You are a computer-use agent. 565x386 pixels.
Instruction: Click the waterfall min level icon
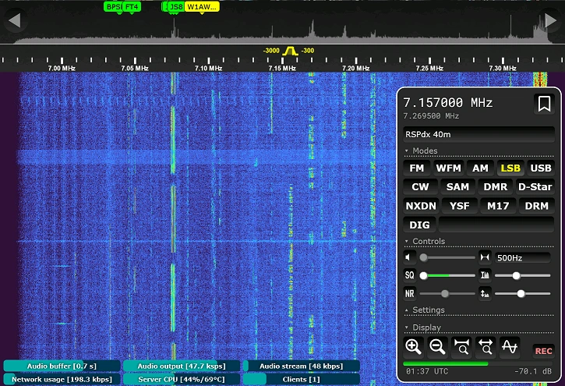tap(485, 294)
